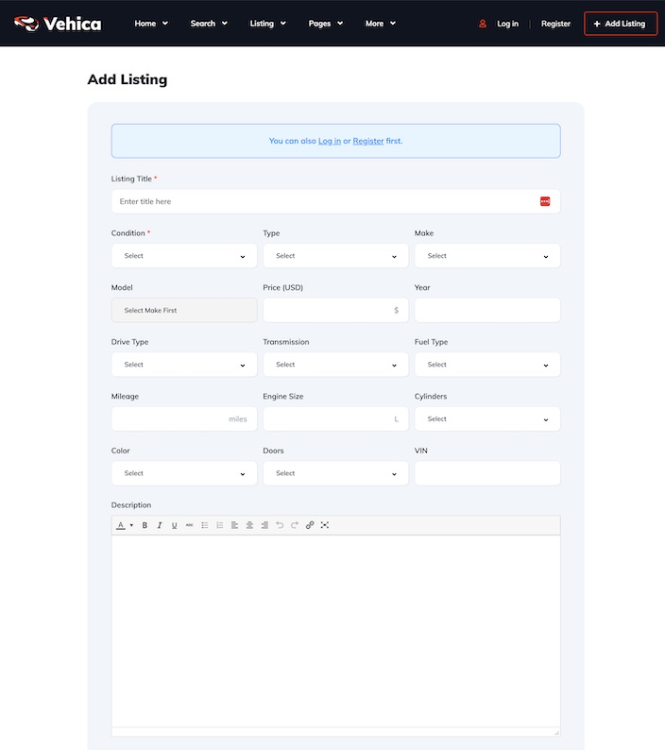Click Log in in the top navbar
This screenshot has height=750, width=665.
(x=507, y=24)
